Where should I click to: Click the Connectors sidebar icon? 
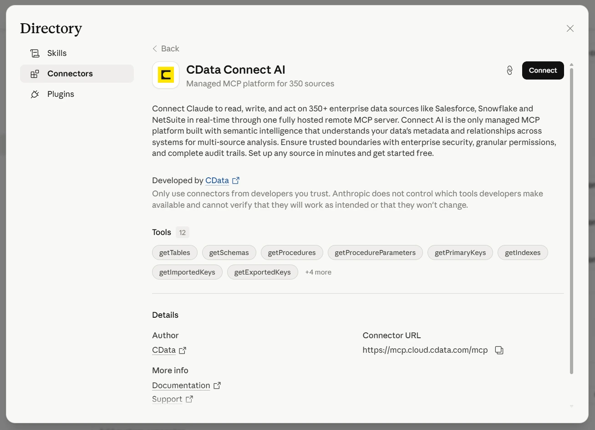click(x=35, y=74)
